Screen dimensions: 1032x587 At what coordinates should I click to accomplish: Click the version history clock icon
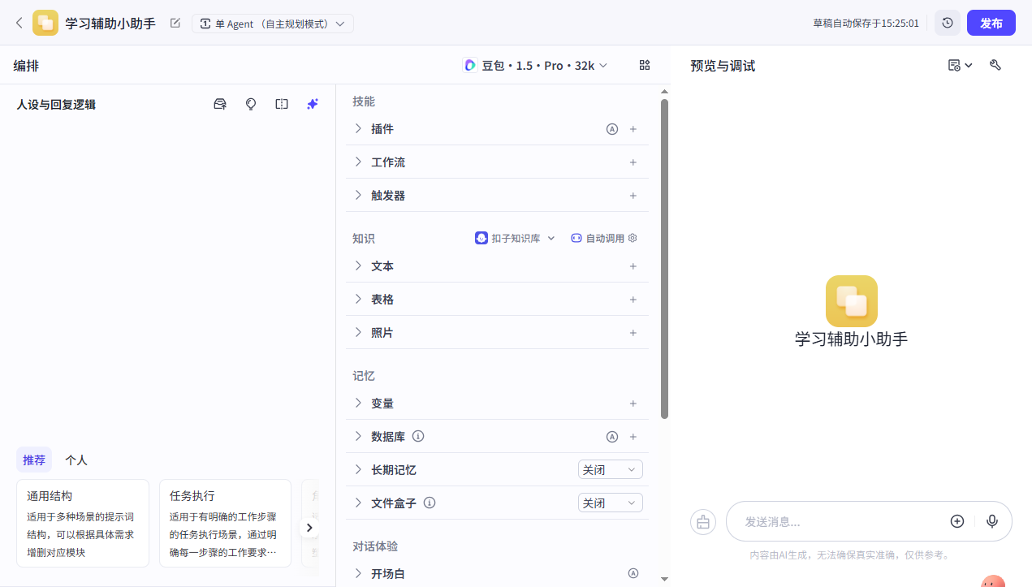[947, 22]
